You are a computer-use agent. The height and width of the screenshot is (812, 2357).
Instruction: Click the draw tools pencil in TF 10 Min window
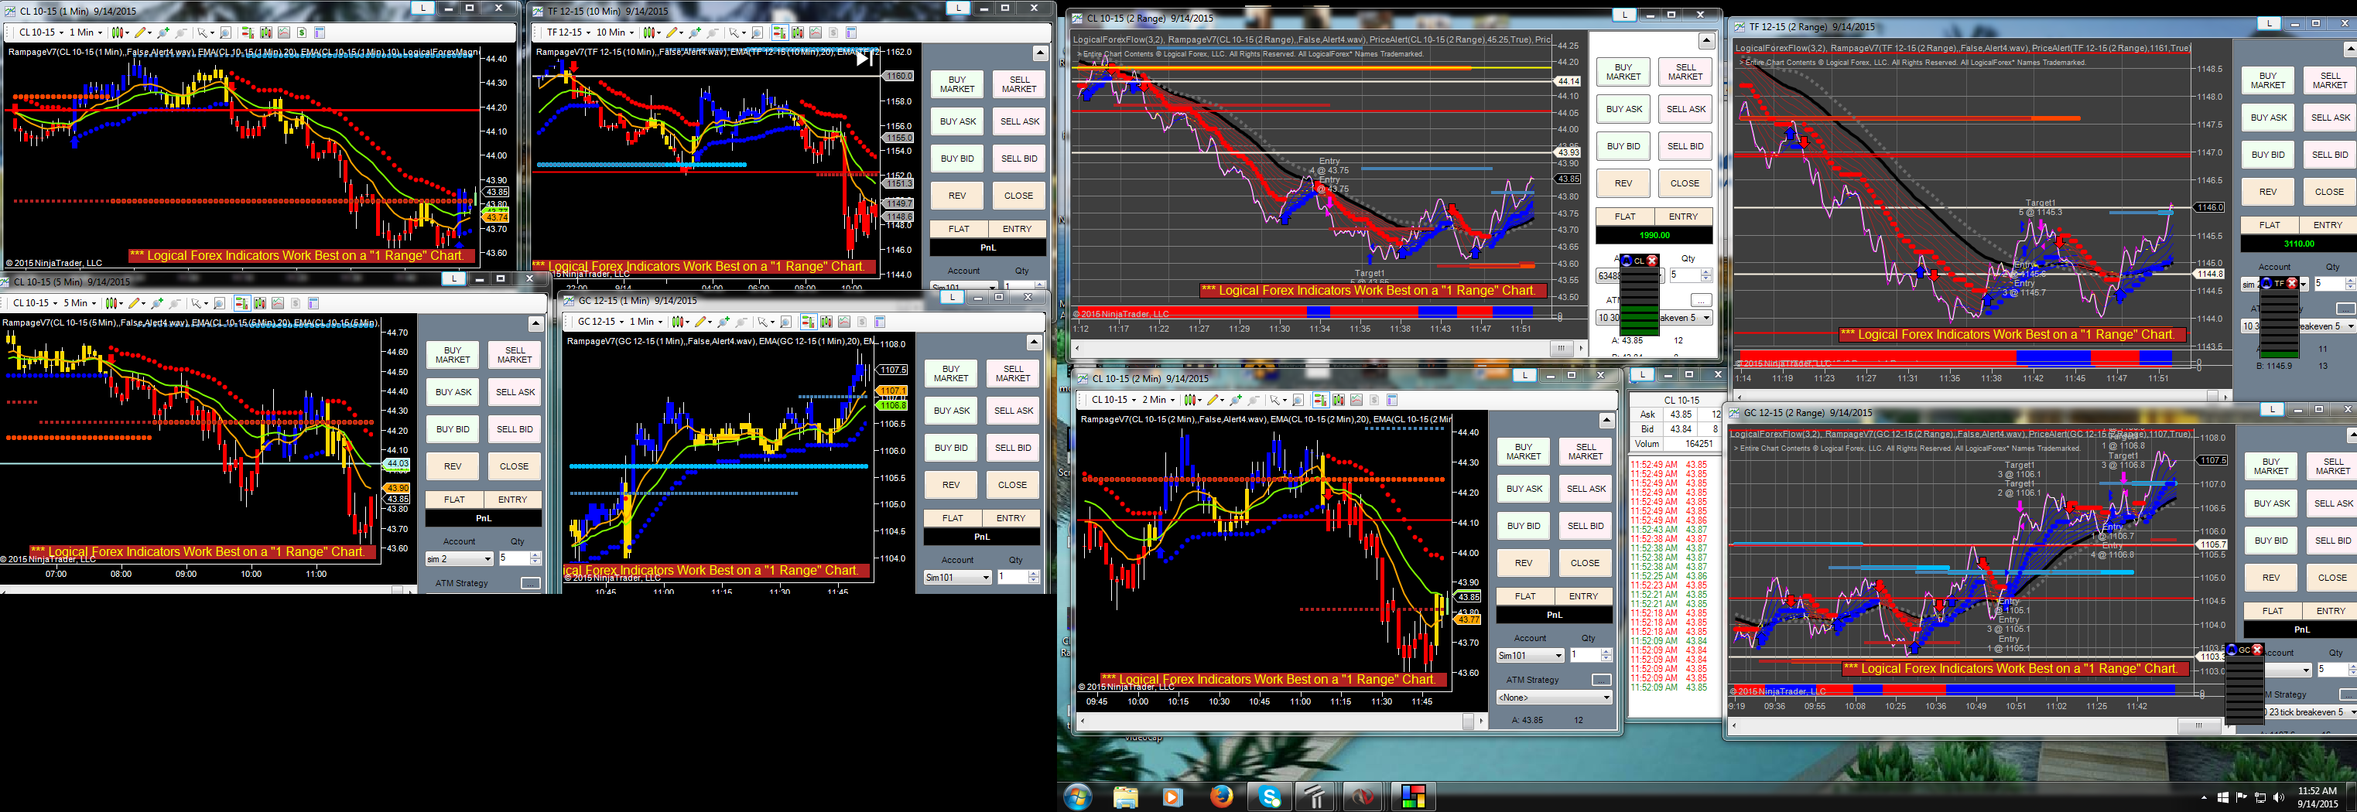pos(672,32)
